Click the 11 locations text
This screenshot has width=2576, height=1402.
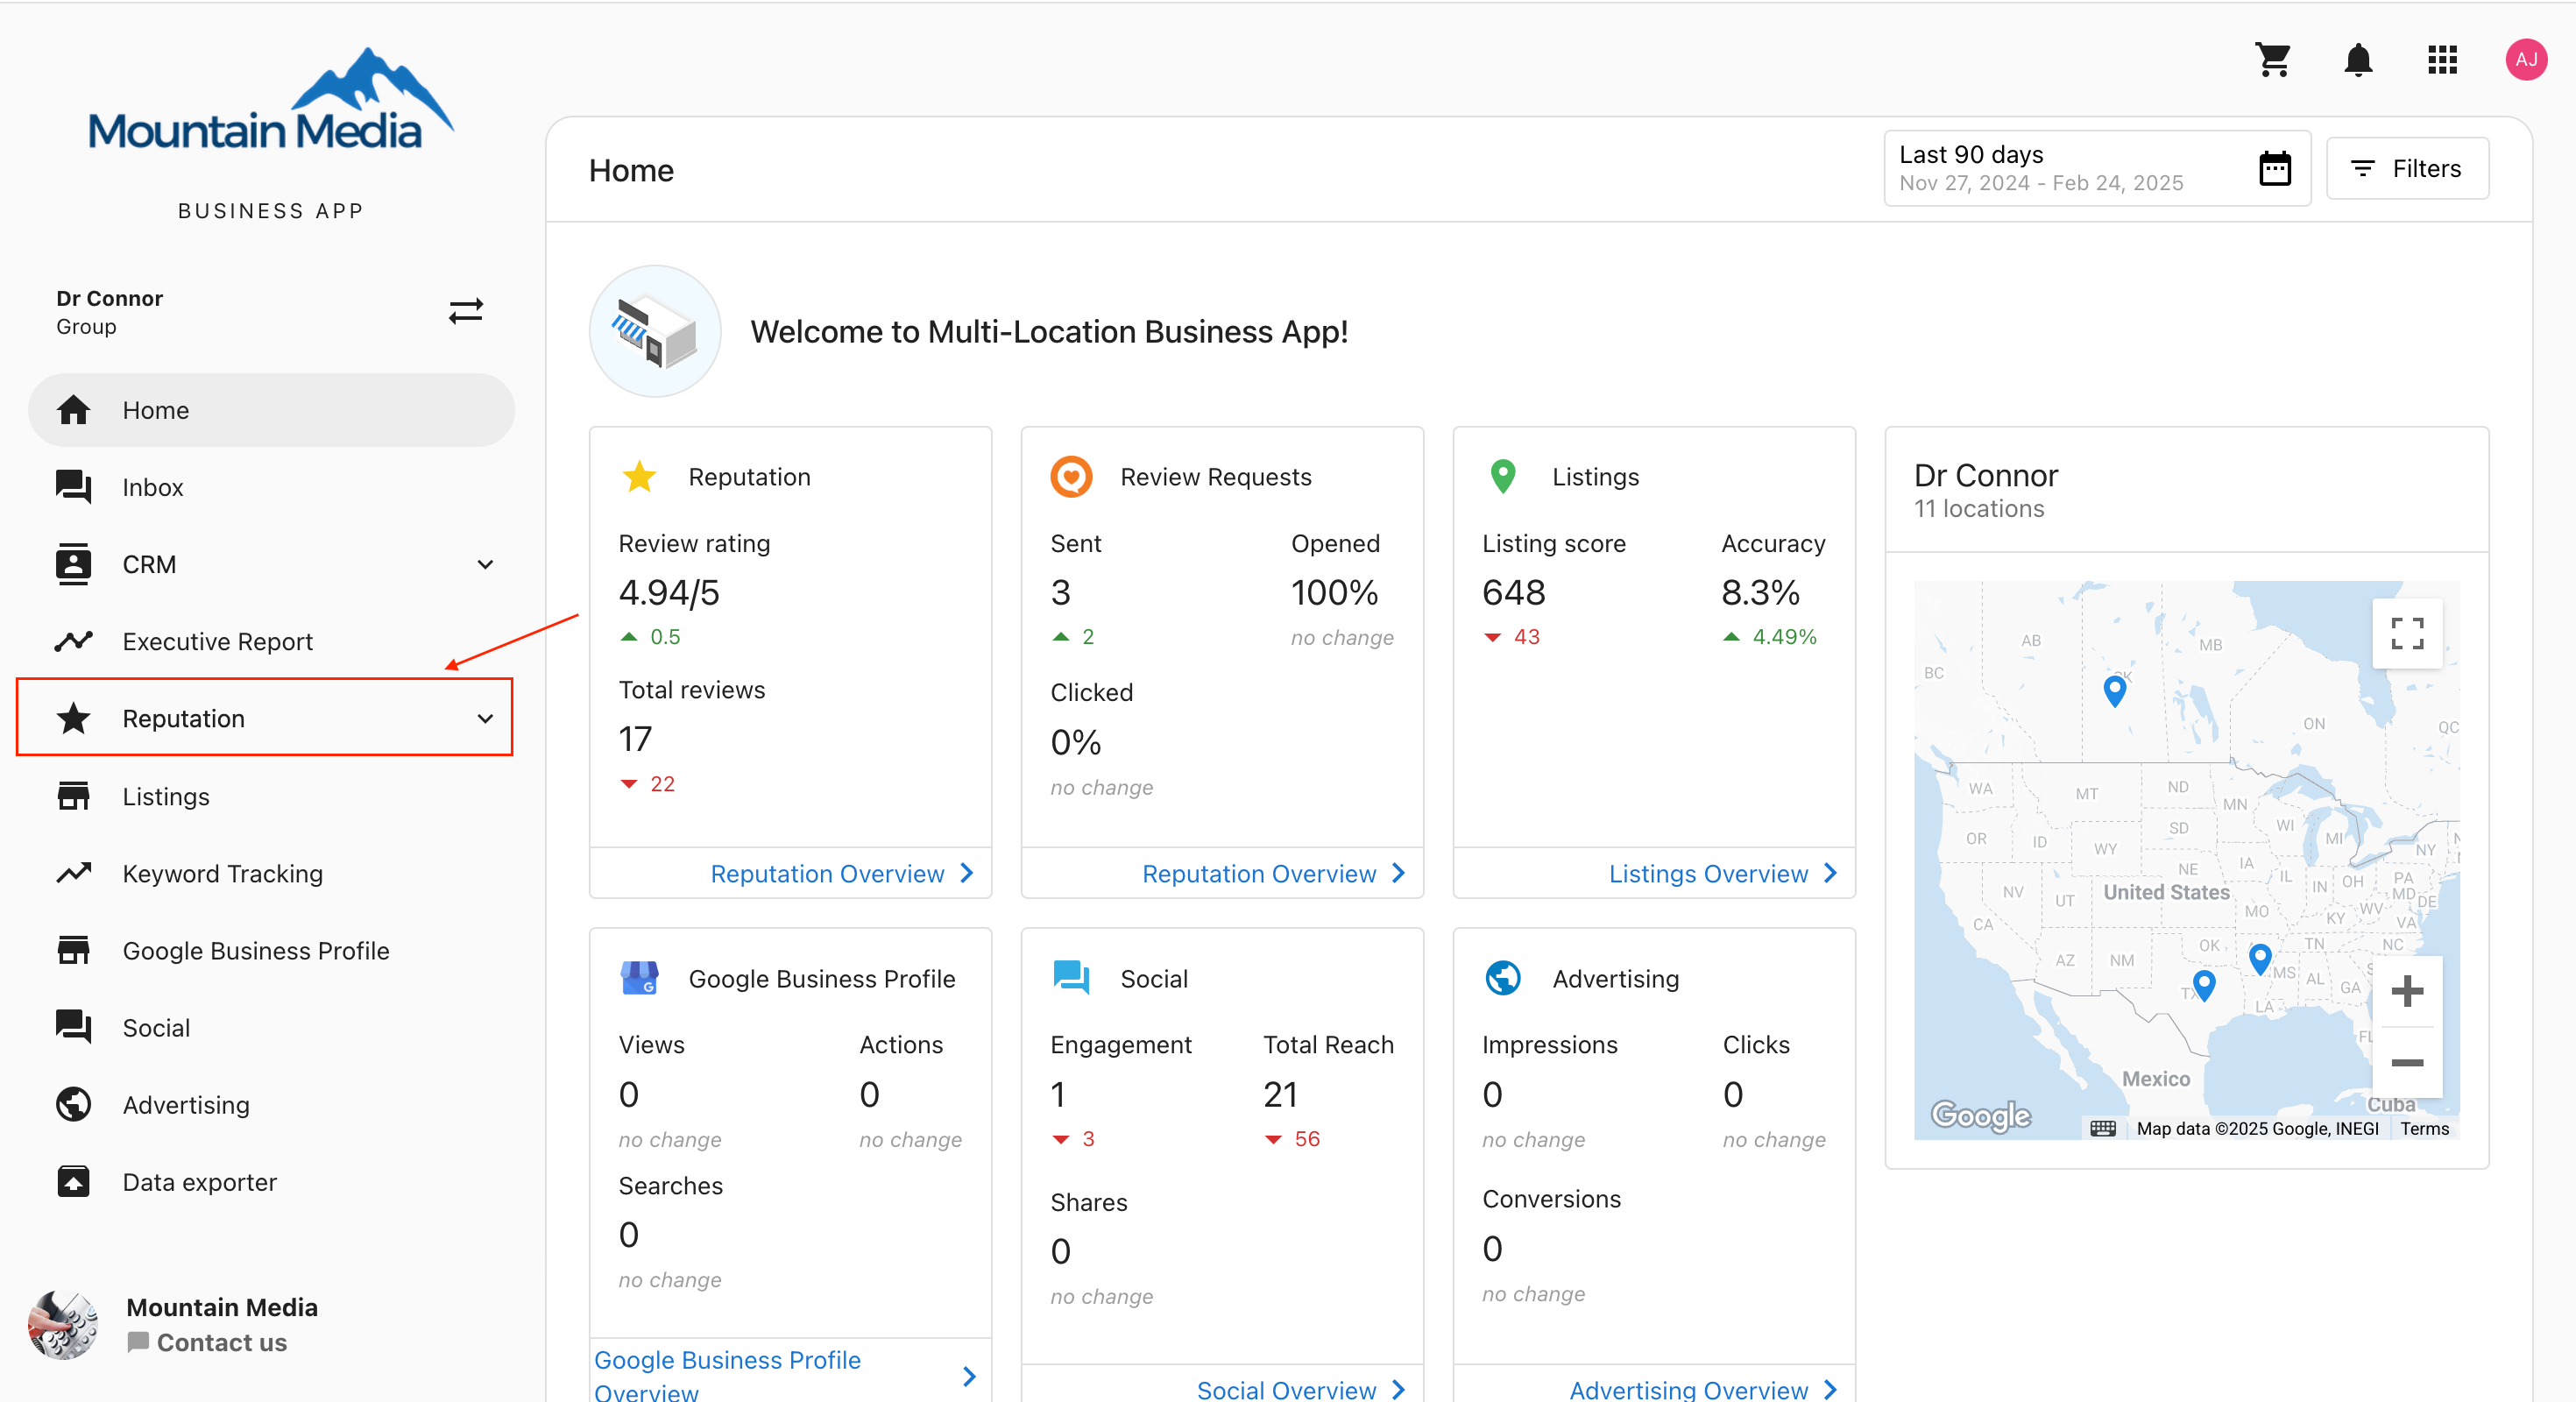pyautogui.click(x=1978, y=509)
